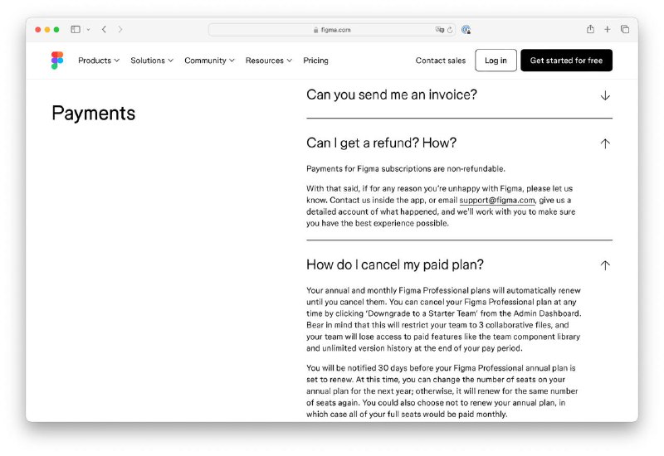The height and width of the screenshot is (456, 664).
Task: Open the Products dropdown menu
Action: click(x=99, y=61)
